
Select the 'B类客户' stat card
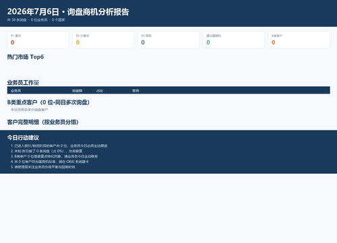tap(299, 40)
